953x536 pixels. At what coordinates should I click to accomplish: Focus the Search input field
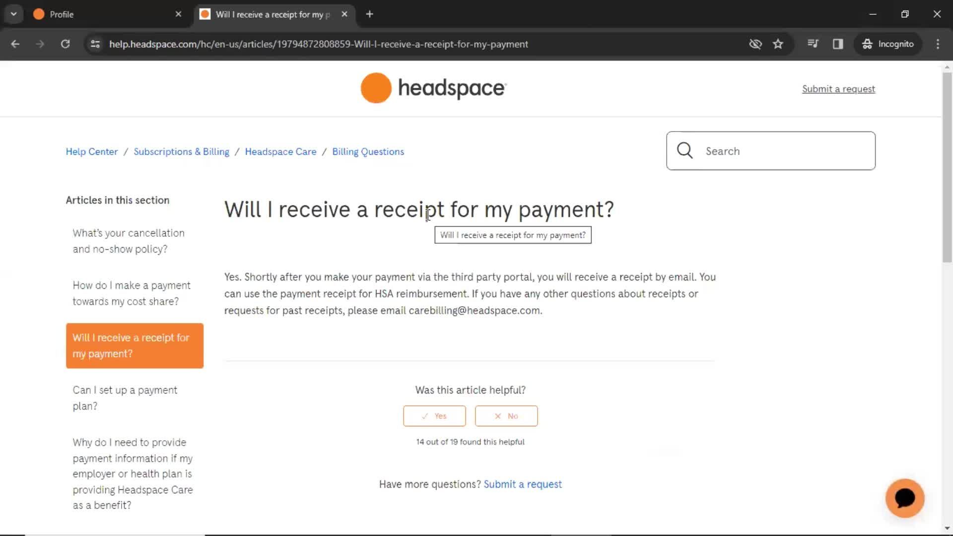coord(771,151)
